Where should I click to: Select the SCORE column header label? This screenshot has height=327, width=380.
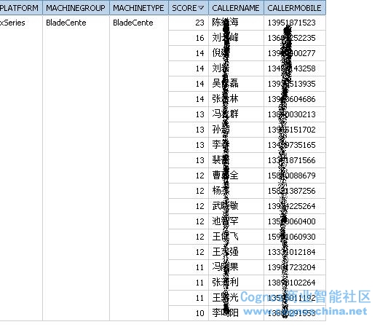point(184,8)
